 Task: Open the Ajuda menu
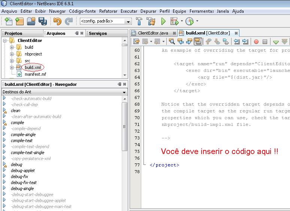238,11
